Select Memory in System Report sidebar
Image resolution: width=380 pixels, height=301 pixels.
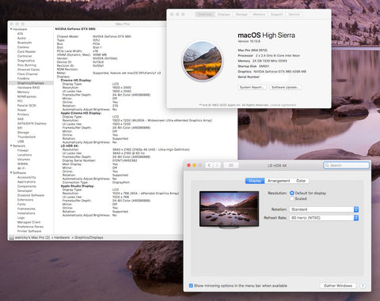pyautogui.click(x=23, y=92)
